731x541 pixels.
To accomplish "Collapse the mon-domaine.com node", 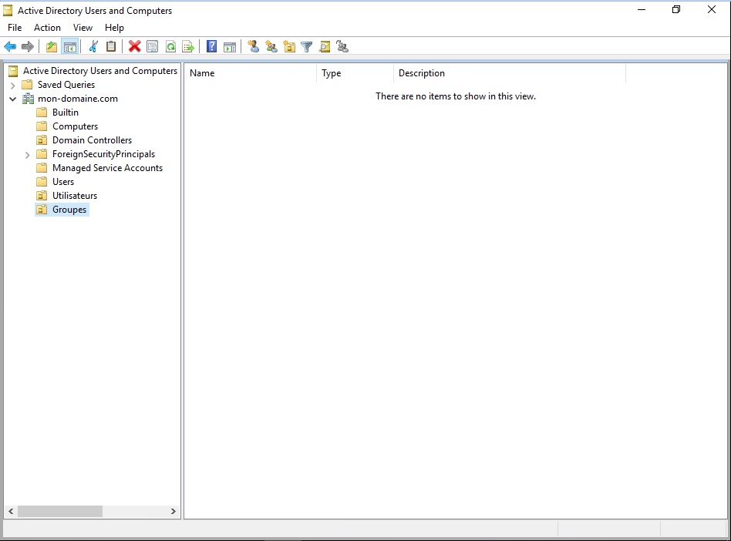I will (x=13, y=99).
